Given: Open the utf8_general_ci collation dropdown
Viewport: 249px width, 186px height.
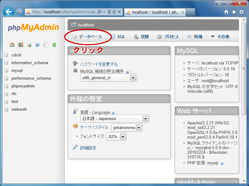Looking at the screenshot, I should (x=133, y=78).
